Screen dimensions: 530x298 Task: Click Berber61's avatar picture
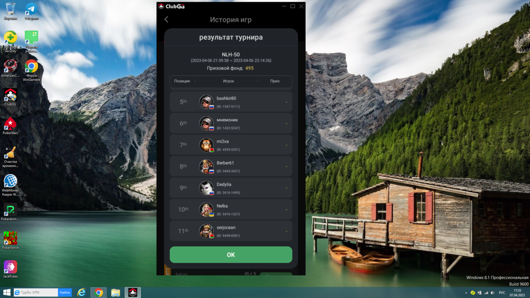[x=206, y=166]
